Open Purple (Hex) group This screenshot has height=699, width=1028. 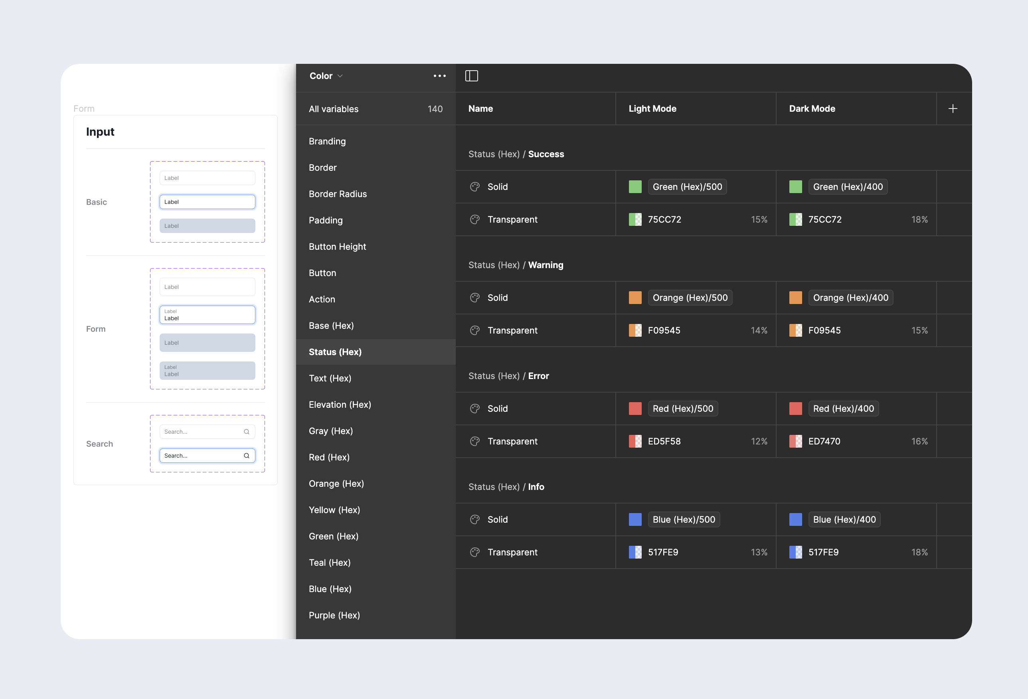click(334, 616)
